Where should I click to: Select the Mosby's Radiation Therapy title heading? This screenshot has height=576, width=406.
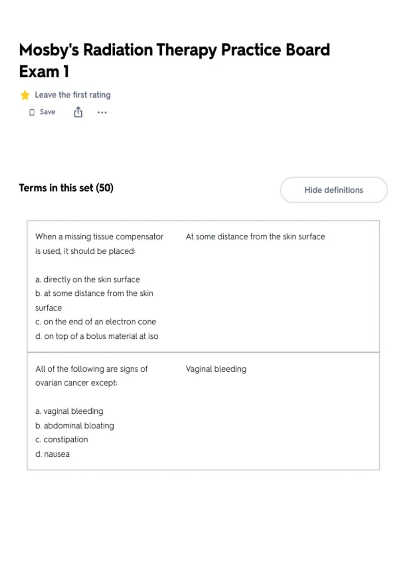tap(174, 60)
